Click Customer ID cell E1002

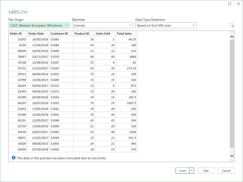pos(61,149)
